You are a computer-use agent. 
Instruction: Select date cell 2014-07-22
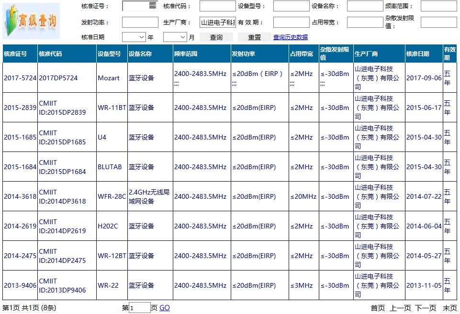[424, 196]
